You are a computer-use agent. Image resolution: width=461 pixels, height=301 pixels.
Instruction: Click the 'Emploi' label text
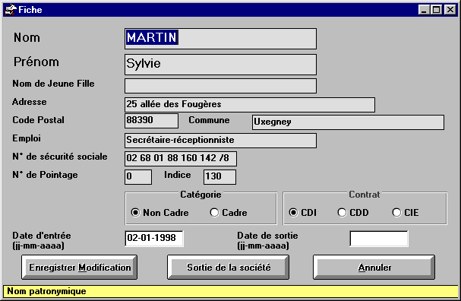click(x=27, y=138)
